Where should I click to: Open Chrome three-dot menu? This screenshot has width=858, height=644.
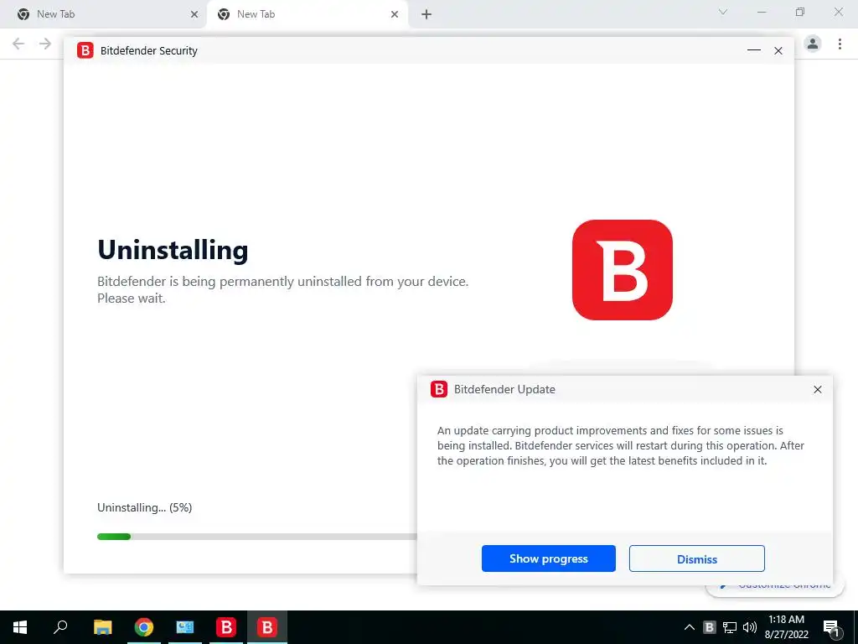[x=840, y=44]
